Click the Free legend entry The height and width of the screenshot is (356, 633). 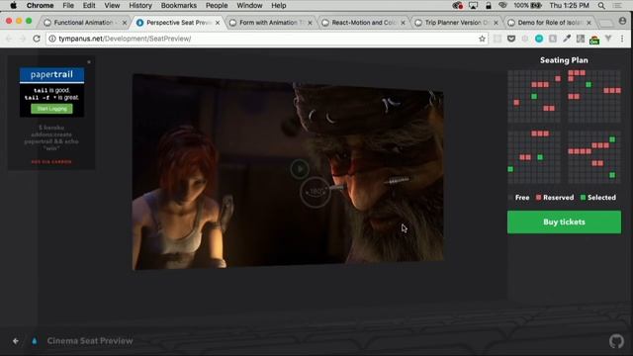click(x=518, y=198)
